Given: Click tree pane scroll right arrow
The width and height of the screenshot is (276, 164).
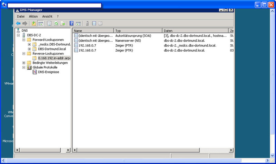Looking at the screenshot, I should (68, 150).
